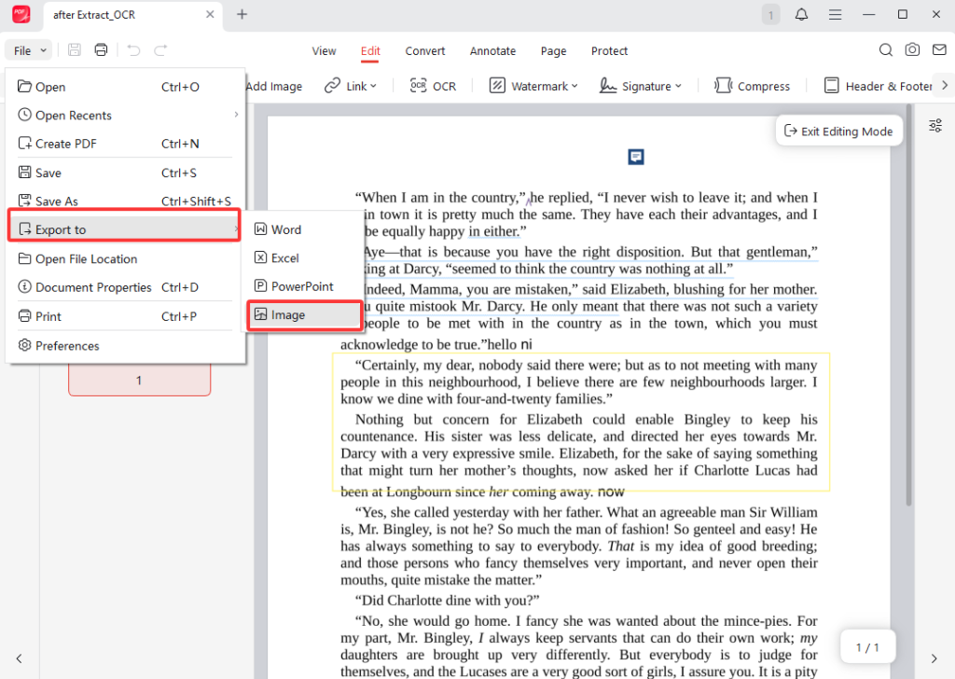Open the File dropdown menu

tap(29, 50)
